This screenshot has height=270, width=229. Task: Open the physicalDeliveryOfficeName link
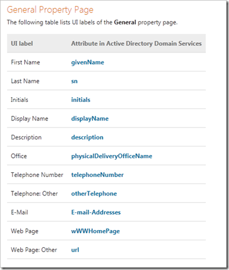pos(112,156)
